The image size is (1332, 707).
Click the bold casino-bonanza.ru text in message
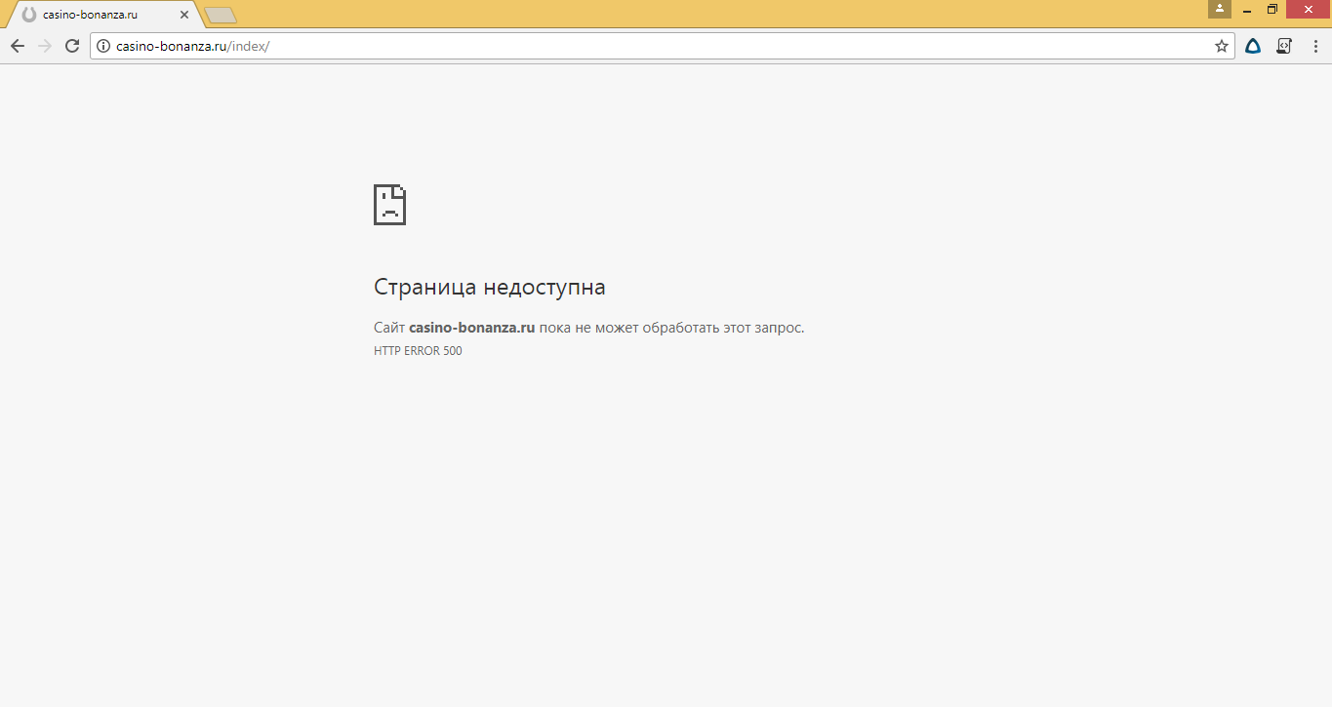tap(471, 328)
